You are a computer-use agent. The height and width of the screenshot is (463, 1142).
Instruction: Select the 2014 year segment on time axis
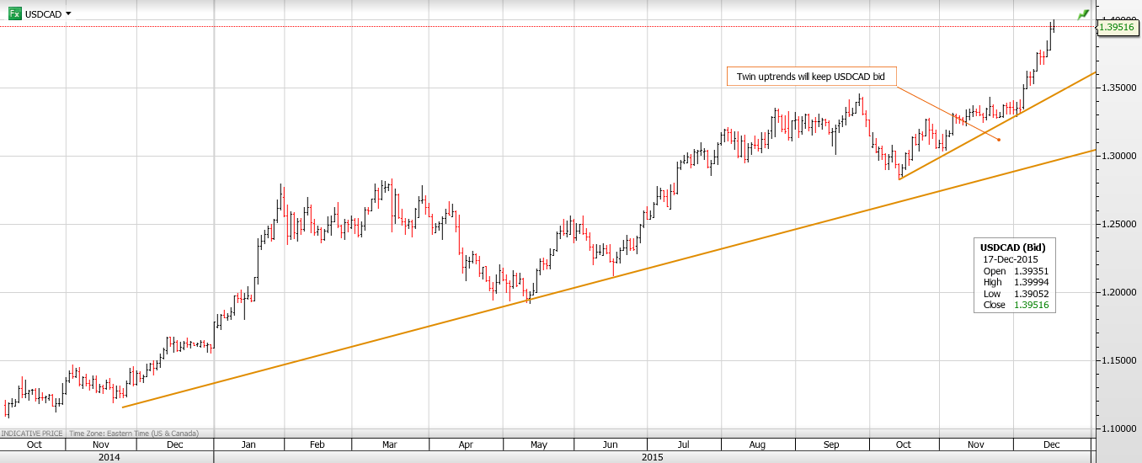point(108,457)
